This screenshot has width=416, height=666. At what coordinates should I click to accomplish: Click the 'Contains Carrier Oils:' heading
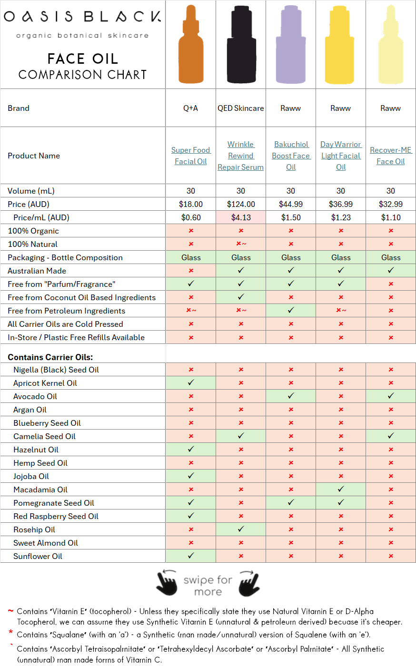click(x=50, y=357)
